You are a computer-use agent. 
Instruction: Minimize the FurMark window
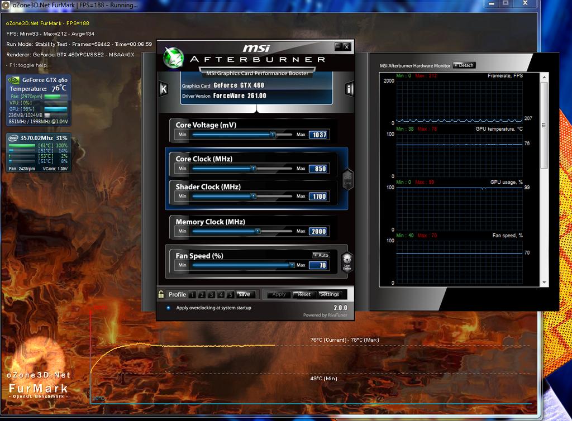[x=492, y=3]
